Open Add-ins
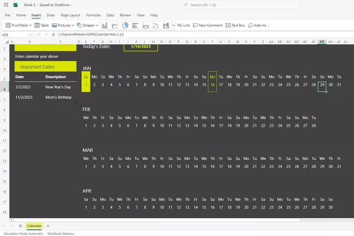The height and width of the screenshot is (236, 354). [257, 25]
